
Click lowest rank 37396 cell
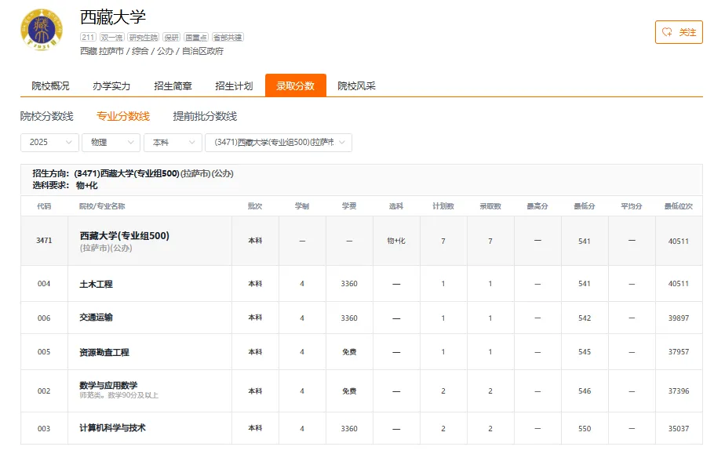coord(679,391)
